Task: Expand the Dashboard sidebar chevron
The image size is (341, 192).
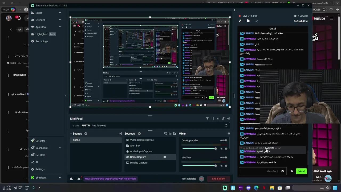Action: [60, 148]
